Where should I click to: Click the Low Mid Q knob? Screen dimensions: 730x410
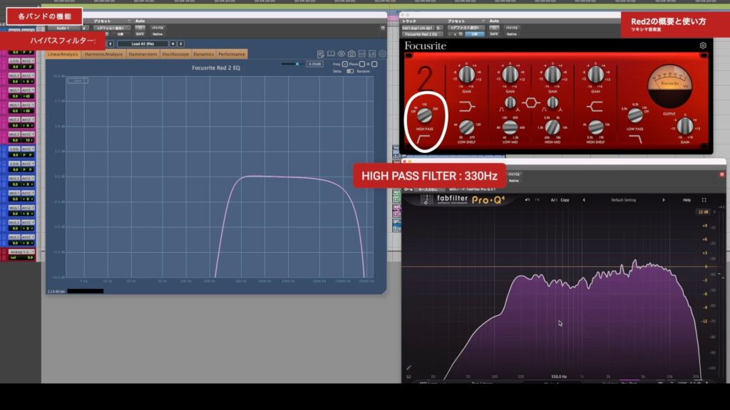(x=510, y=102)
